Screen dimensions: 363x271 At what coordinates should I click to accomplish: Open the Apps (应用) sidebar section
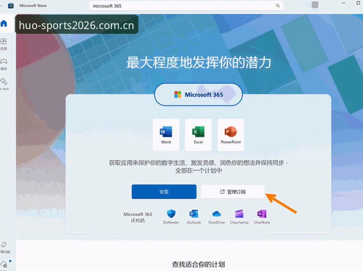tap(4, 44)
